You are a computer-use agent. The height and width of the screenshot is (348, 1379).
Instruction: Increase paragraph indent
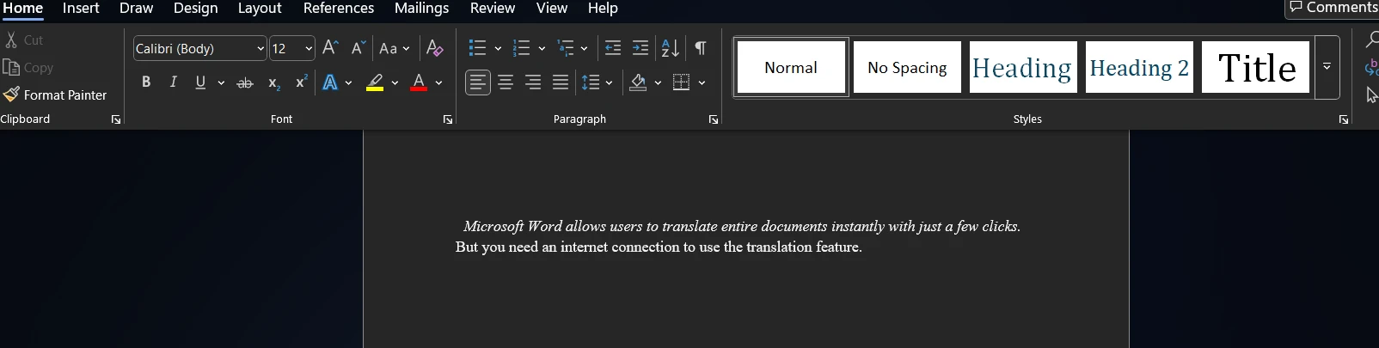[x=640, y=48]
